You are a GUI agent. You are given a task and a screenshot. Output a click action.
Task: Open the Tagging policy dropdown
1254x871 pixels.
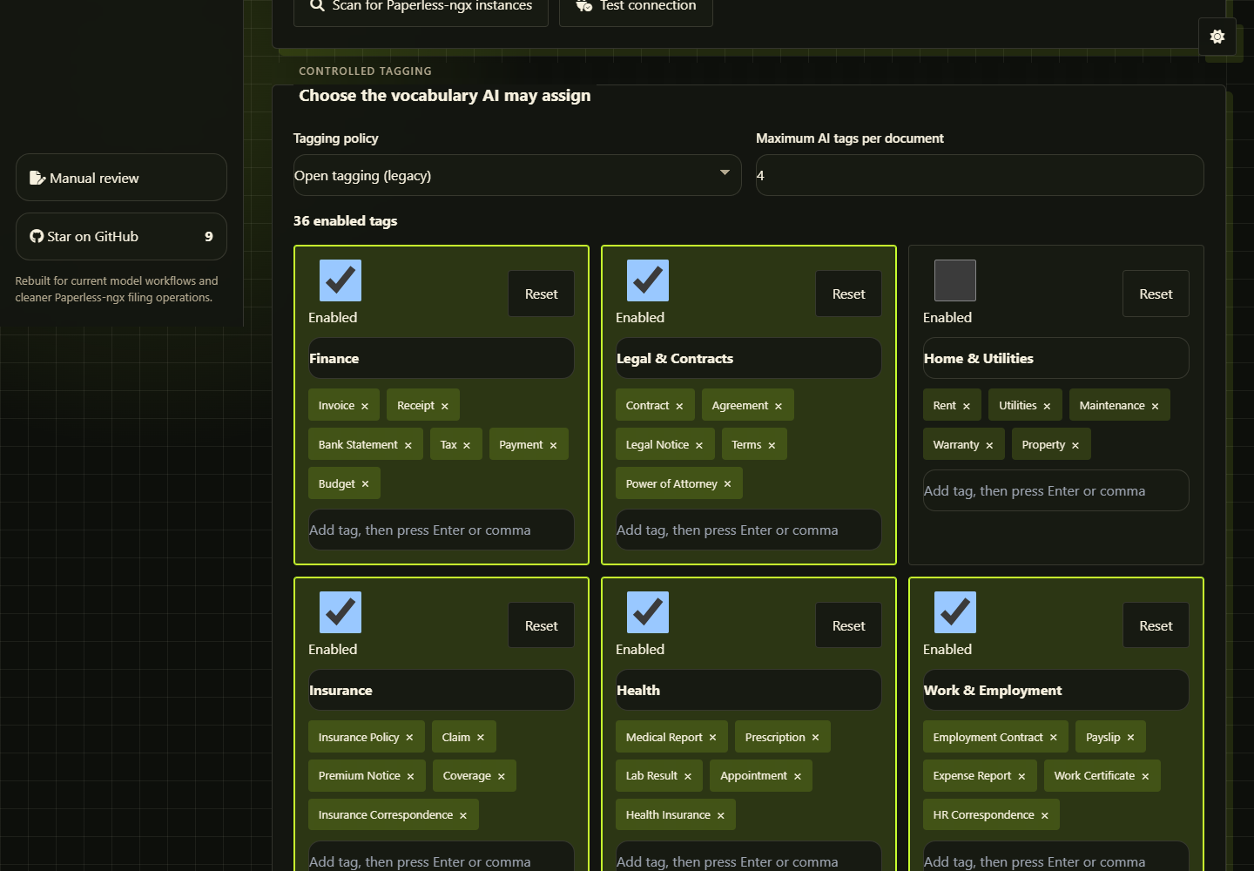[517, 175]
